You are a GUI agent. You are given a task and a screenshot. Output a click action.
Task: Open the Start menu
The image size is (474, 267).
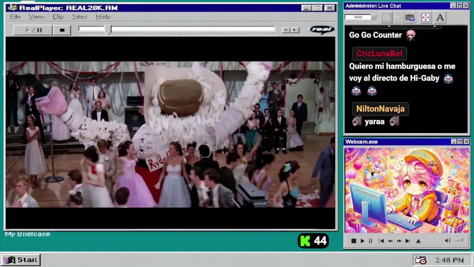click(20, 260)
